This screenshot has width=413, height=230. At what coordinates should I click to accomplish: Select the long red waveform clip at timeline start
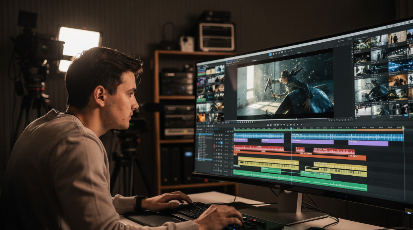click(259, 148)
